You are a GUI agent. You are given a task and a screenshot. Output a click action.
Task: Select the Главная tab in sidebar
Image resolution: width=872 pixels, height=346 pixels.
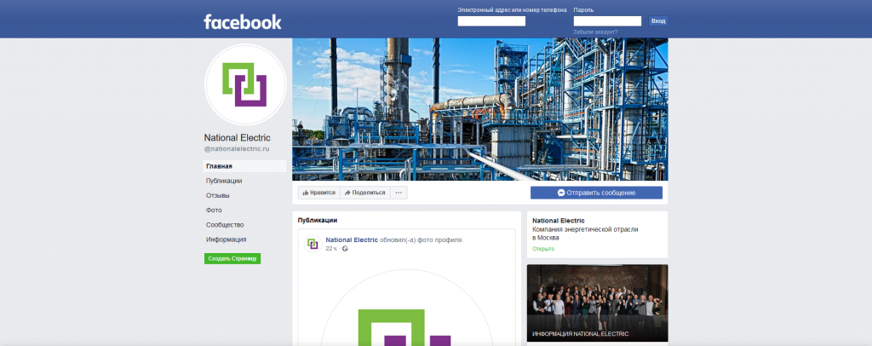pos(244,166)
